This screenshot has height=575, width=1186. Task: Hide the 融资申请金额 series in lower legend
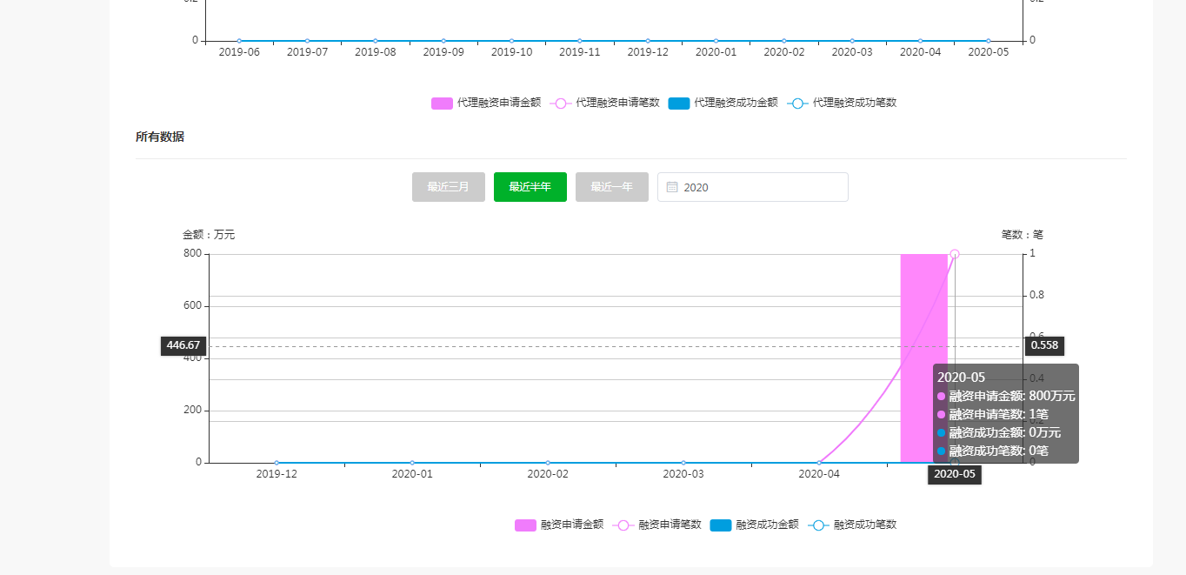(x=559, y=525)
